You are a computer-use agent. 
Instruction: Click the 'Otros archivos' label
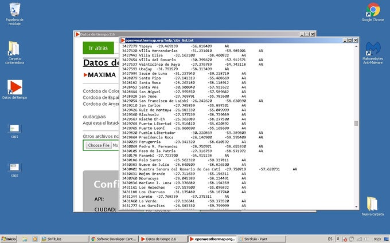coord(101,137)
